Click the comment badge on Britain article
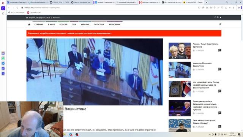The width and height of the screenshot is (243, 137). coord(220,50)
